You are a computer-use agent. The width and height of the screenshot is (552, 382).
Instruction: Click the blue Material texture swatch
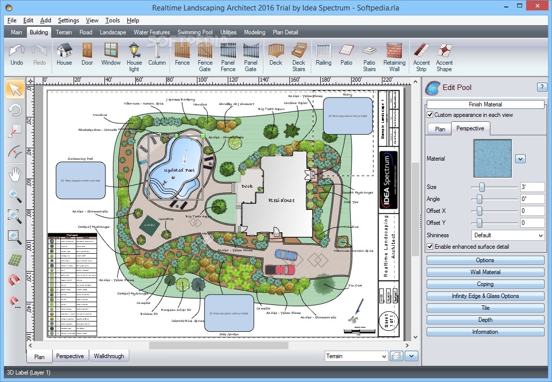(x=492, y=159)
